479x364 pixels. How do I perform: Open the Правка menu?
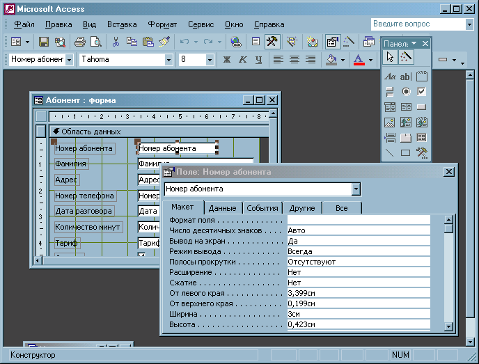[x=58, y=24]
